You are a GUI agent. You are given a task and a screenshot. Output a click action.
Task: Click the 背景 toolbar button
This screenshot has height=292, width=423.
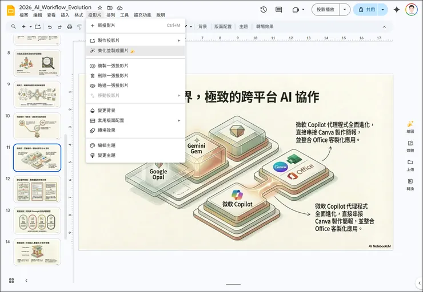pos(202,27)
